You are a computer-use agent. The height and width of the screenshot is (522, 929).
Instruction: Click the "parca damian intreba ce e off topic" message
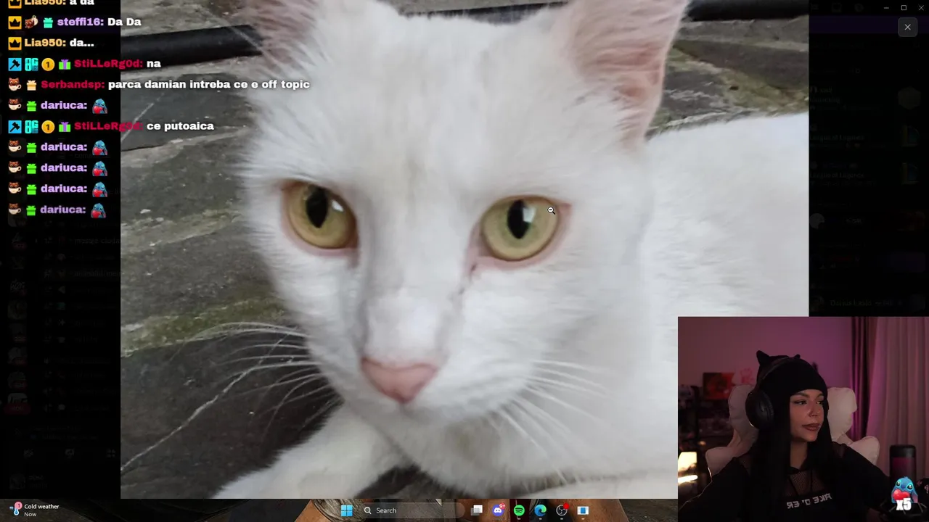tap(209, 84)
